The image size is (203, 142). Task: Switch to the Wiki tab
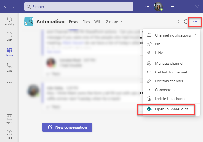[x=98, y=22]
